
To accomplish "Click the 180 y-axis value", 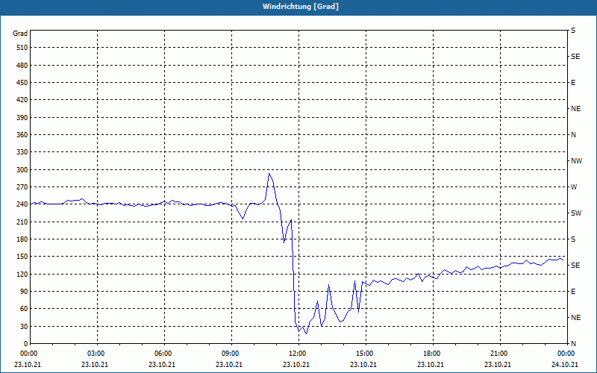I will point(22,239).
